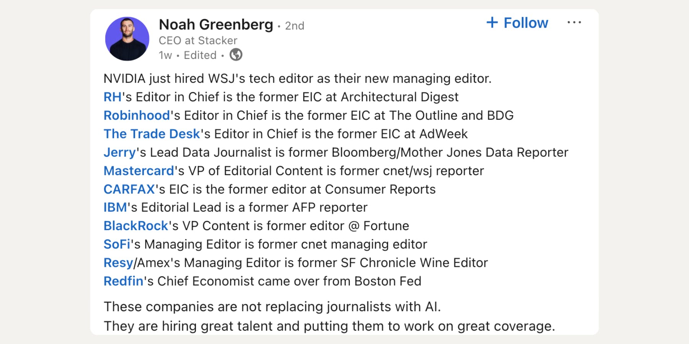Viewport: 689px width, 344px height.
Task: Open the SoFi company link
Action: pyautogui.click(x=117, y=244)
